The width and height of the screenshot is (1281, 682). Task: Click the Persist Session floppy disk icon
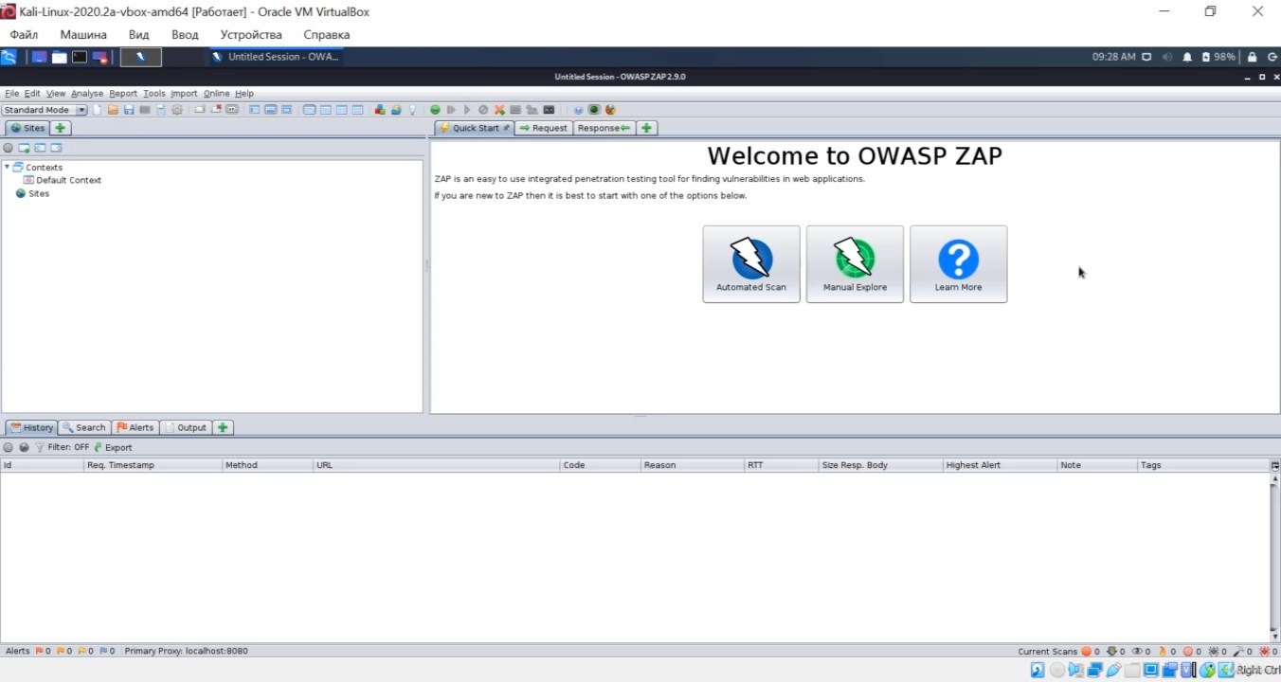point(129,110)
